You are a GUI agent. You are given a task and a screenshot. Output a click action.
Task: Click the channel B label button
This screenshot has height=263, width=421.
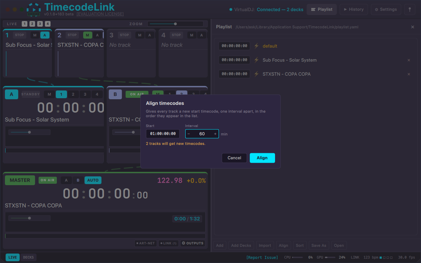(115, 94)
